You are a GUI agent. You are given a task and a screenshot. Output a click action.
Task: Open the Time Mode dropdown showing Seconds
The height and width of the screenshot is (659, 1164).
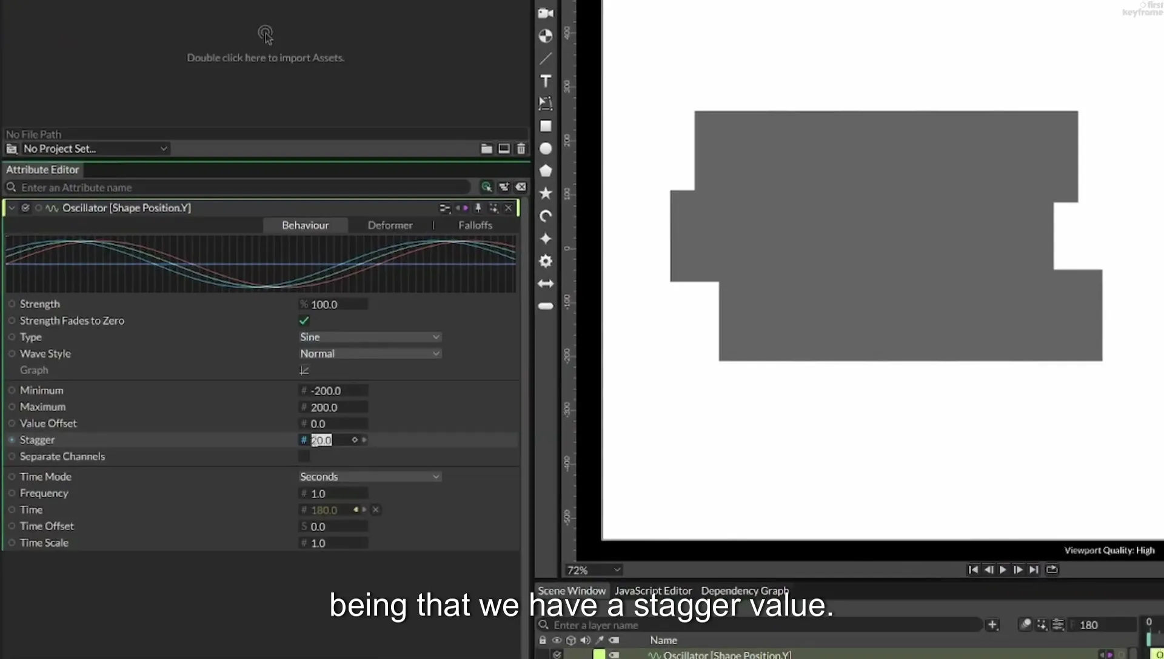pos(370,477)
